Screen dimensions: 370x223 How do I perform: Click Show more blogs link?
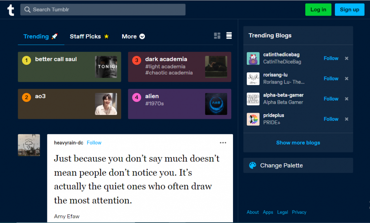[x=298, y=143]
